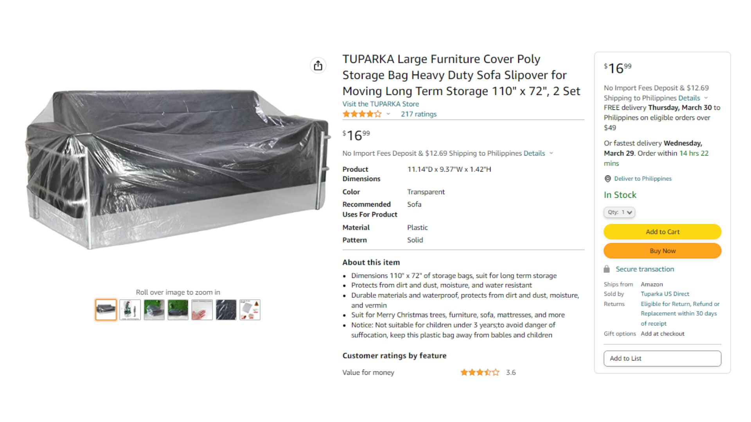Expand the rating breakdown chevron beside stars
Viewport: 751px width, 422px height.
(388, 114)
